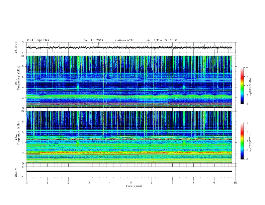This screenshot has height=205, width=265.
Task: Click time axis tick label "3"
Action: [89, 183]
